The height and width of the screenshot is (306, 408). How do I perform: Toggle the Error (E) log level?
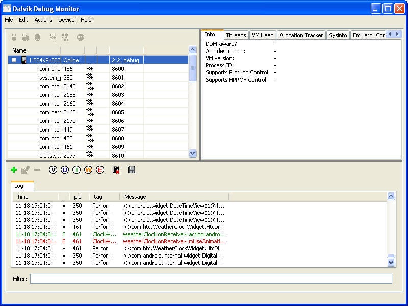coord(100,170)
